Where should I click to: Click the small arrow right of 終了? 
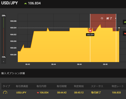[115, 18]
